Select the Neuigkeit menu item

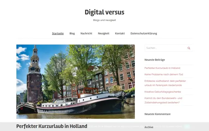coord(103,34)
